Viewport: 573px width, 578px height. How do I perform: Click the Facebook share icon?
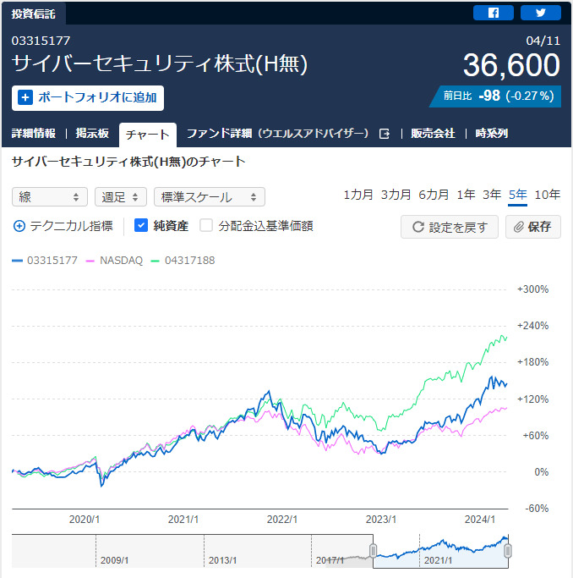pos(493,13)
